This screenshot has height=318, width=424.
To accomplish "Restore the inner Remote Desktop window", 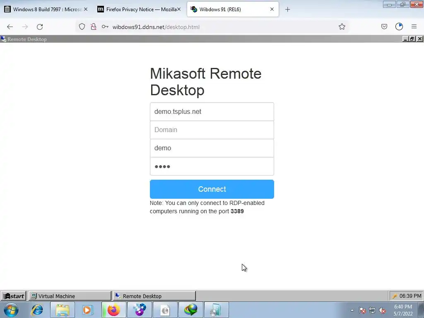I will (412, 39).
